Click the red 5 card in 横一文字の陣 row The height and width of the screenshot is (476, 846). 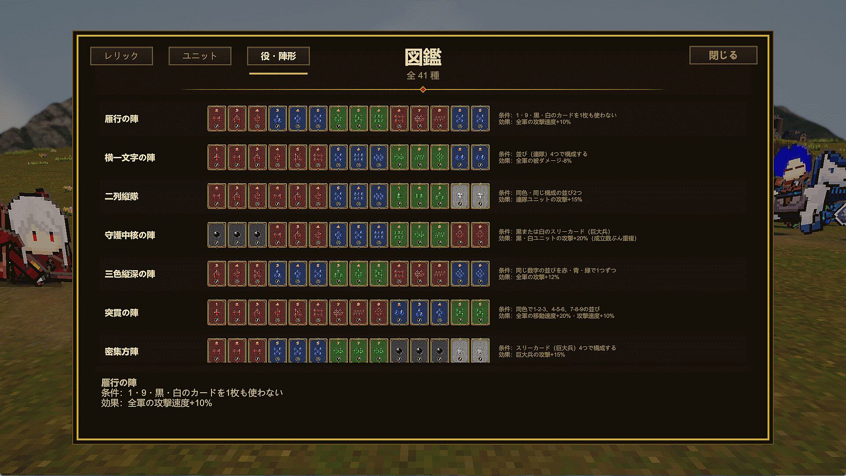point(298,157)
